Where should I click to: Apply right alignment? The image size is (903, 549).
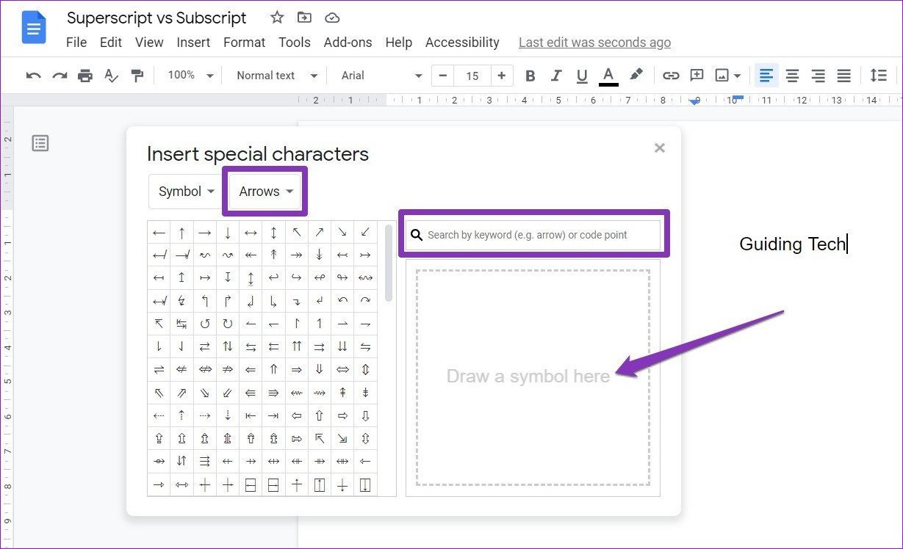[x=818, y=76]
